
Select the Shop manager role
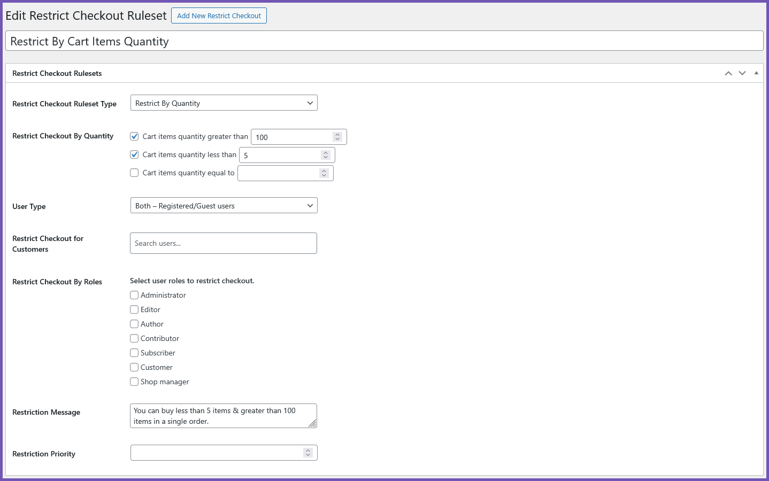tap(134, 382)
